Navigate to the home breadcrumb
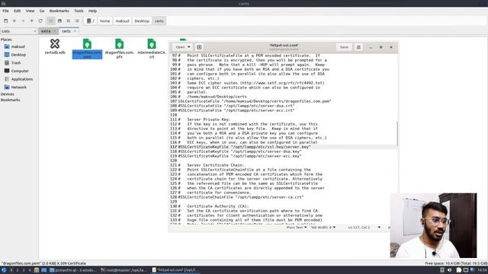The image size is (488, 274). click(x=105, y=21)
